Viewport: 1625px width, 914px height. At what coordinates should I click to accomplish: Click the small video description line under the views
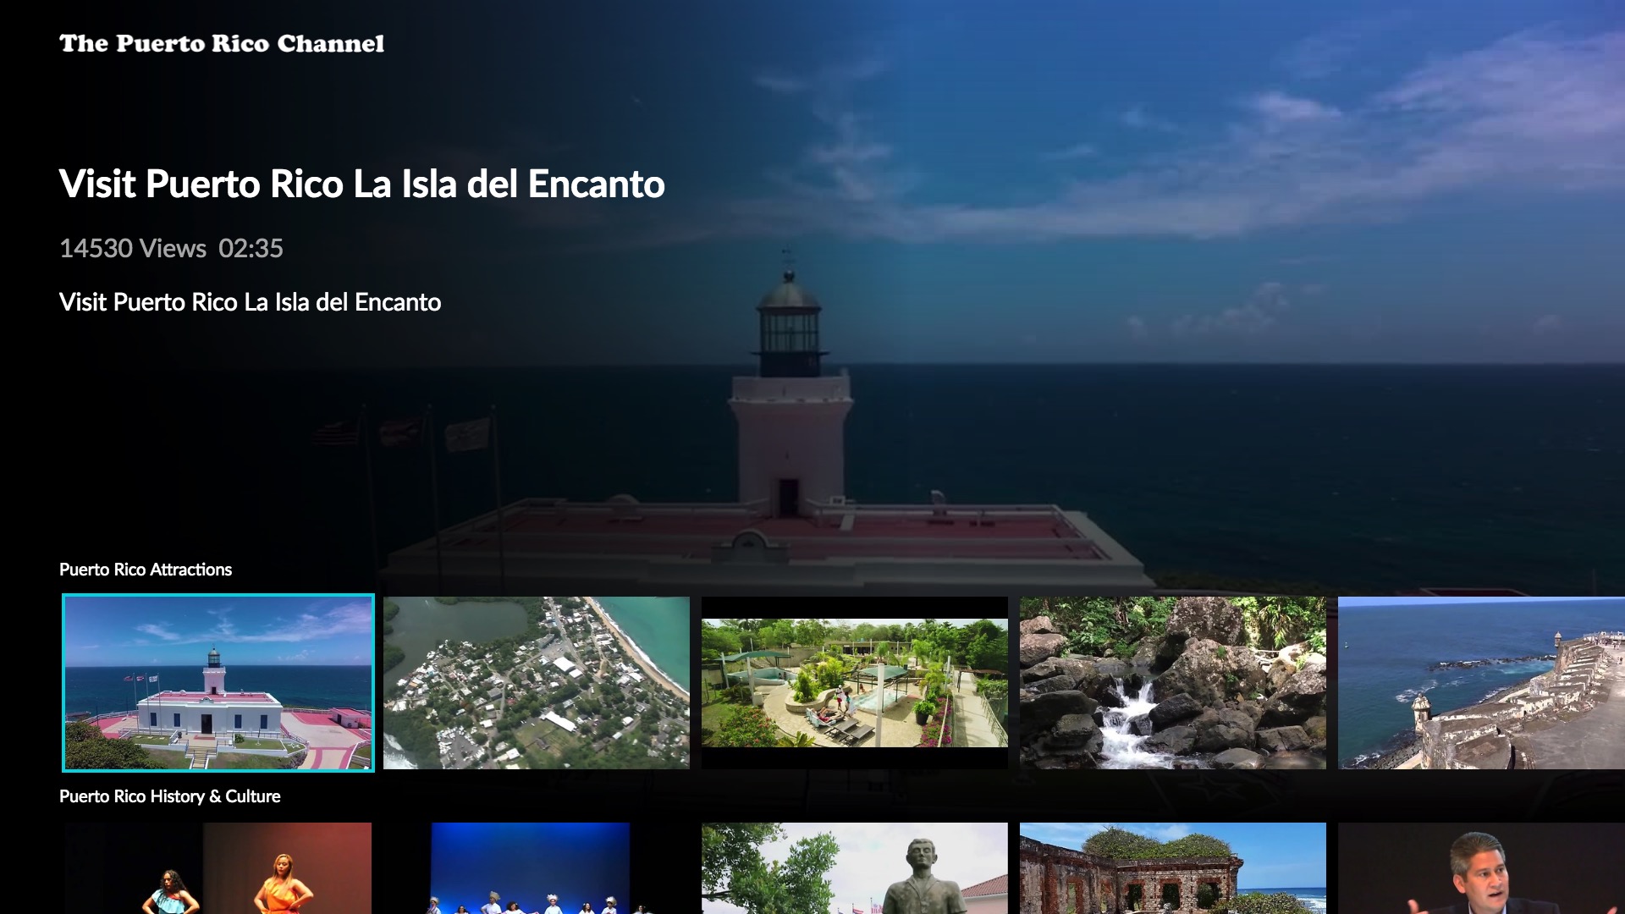(x=251, y=302)
